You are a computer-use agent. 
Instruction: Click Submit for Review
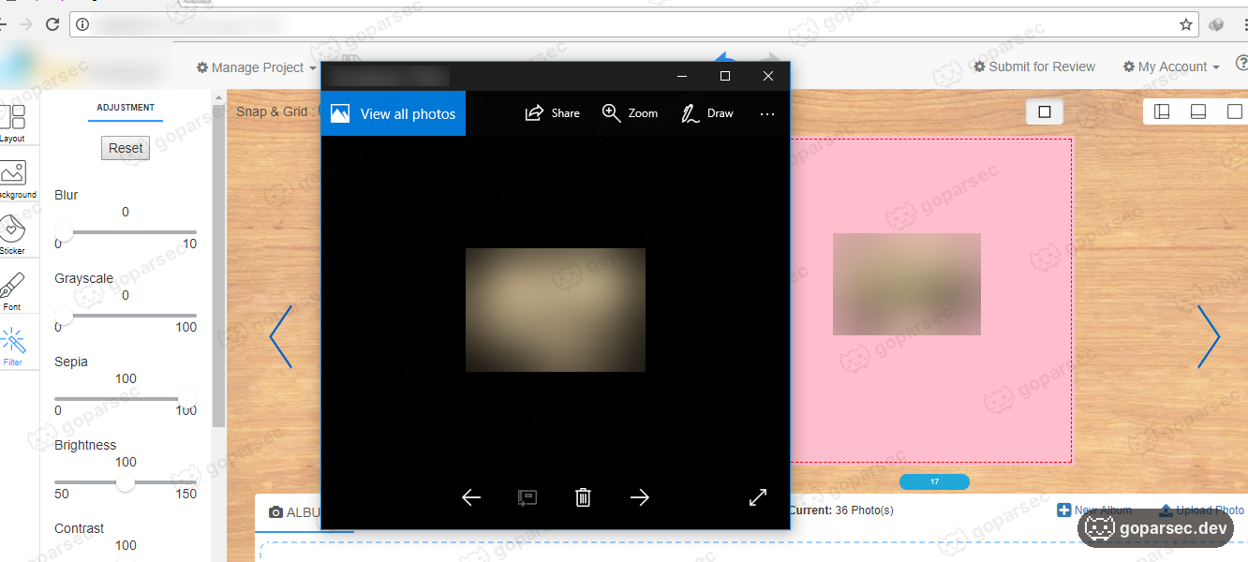tap(1034, 67)
